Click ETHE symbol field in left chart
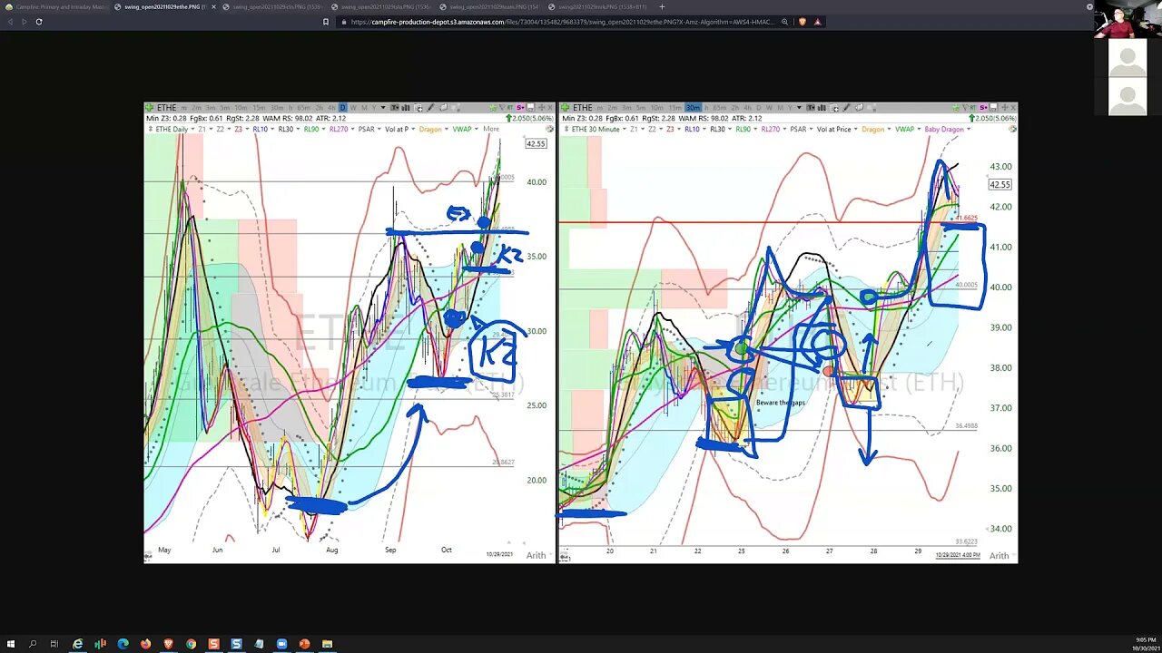The image size is (1162, 653). (x=167, y=107)
